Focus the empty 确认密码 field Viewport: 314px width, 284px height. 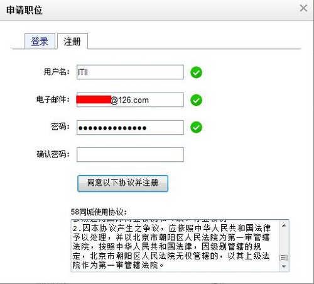[130, 155]
